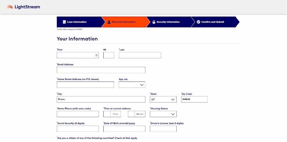Focus the Social Security number field

[78, 129]
